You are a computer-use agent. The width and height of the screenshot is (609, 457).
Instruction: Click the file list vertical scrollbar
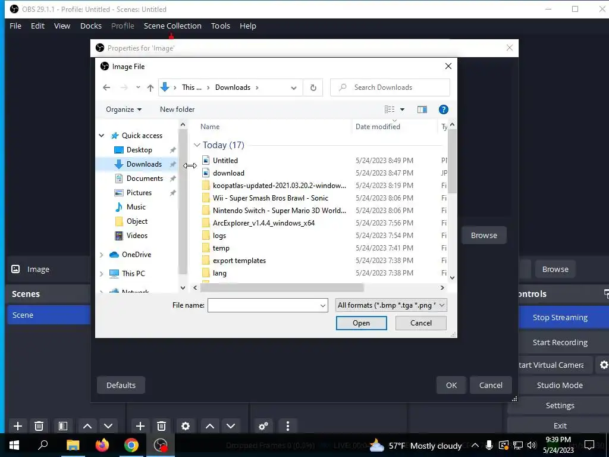click(x=452, y=162)
